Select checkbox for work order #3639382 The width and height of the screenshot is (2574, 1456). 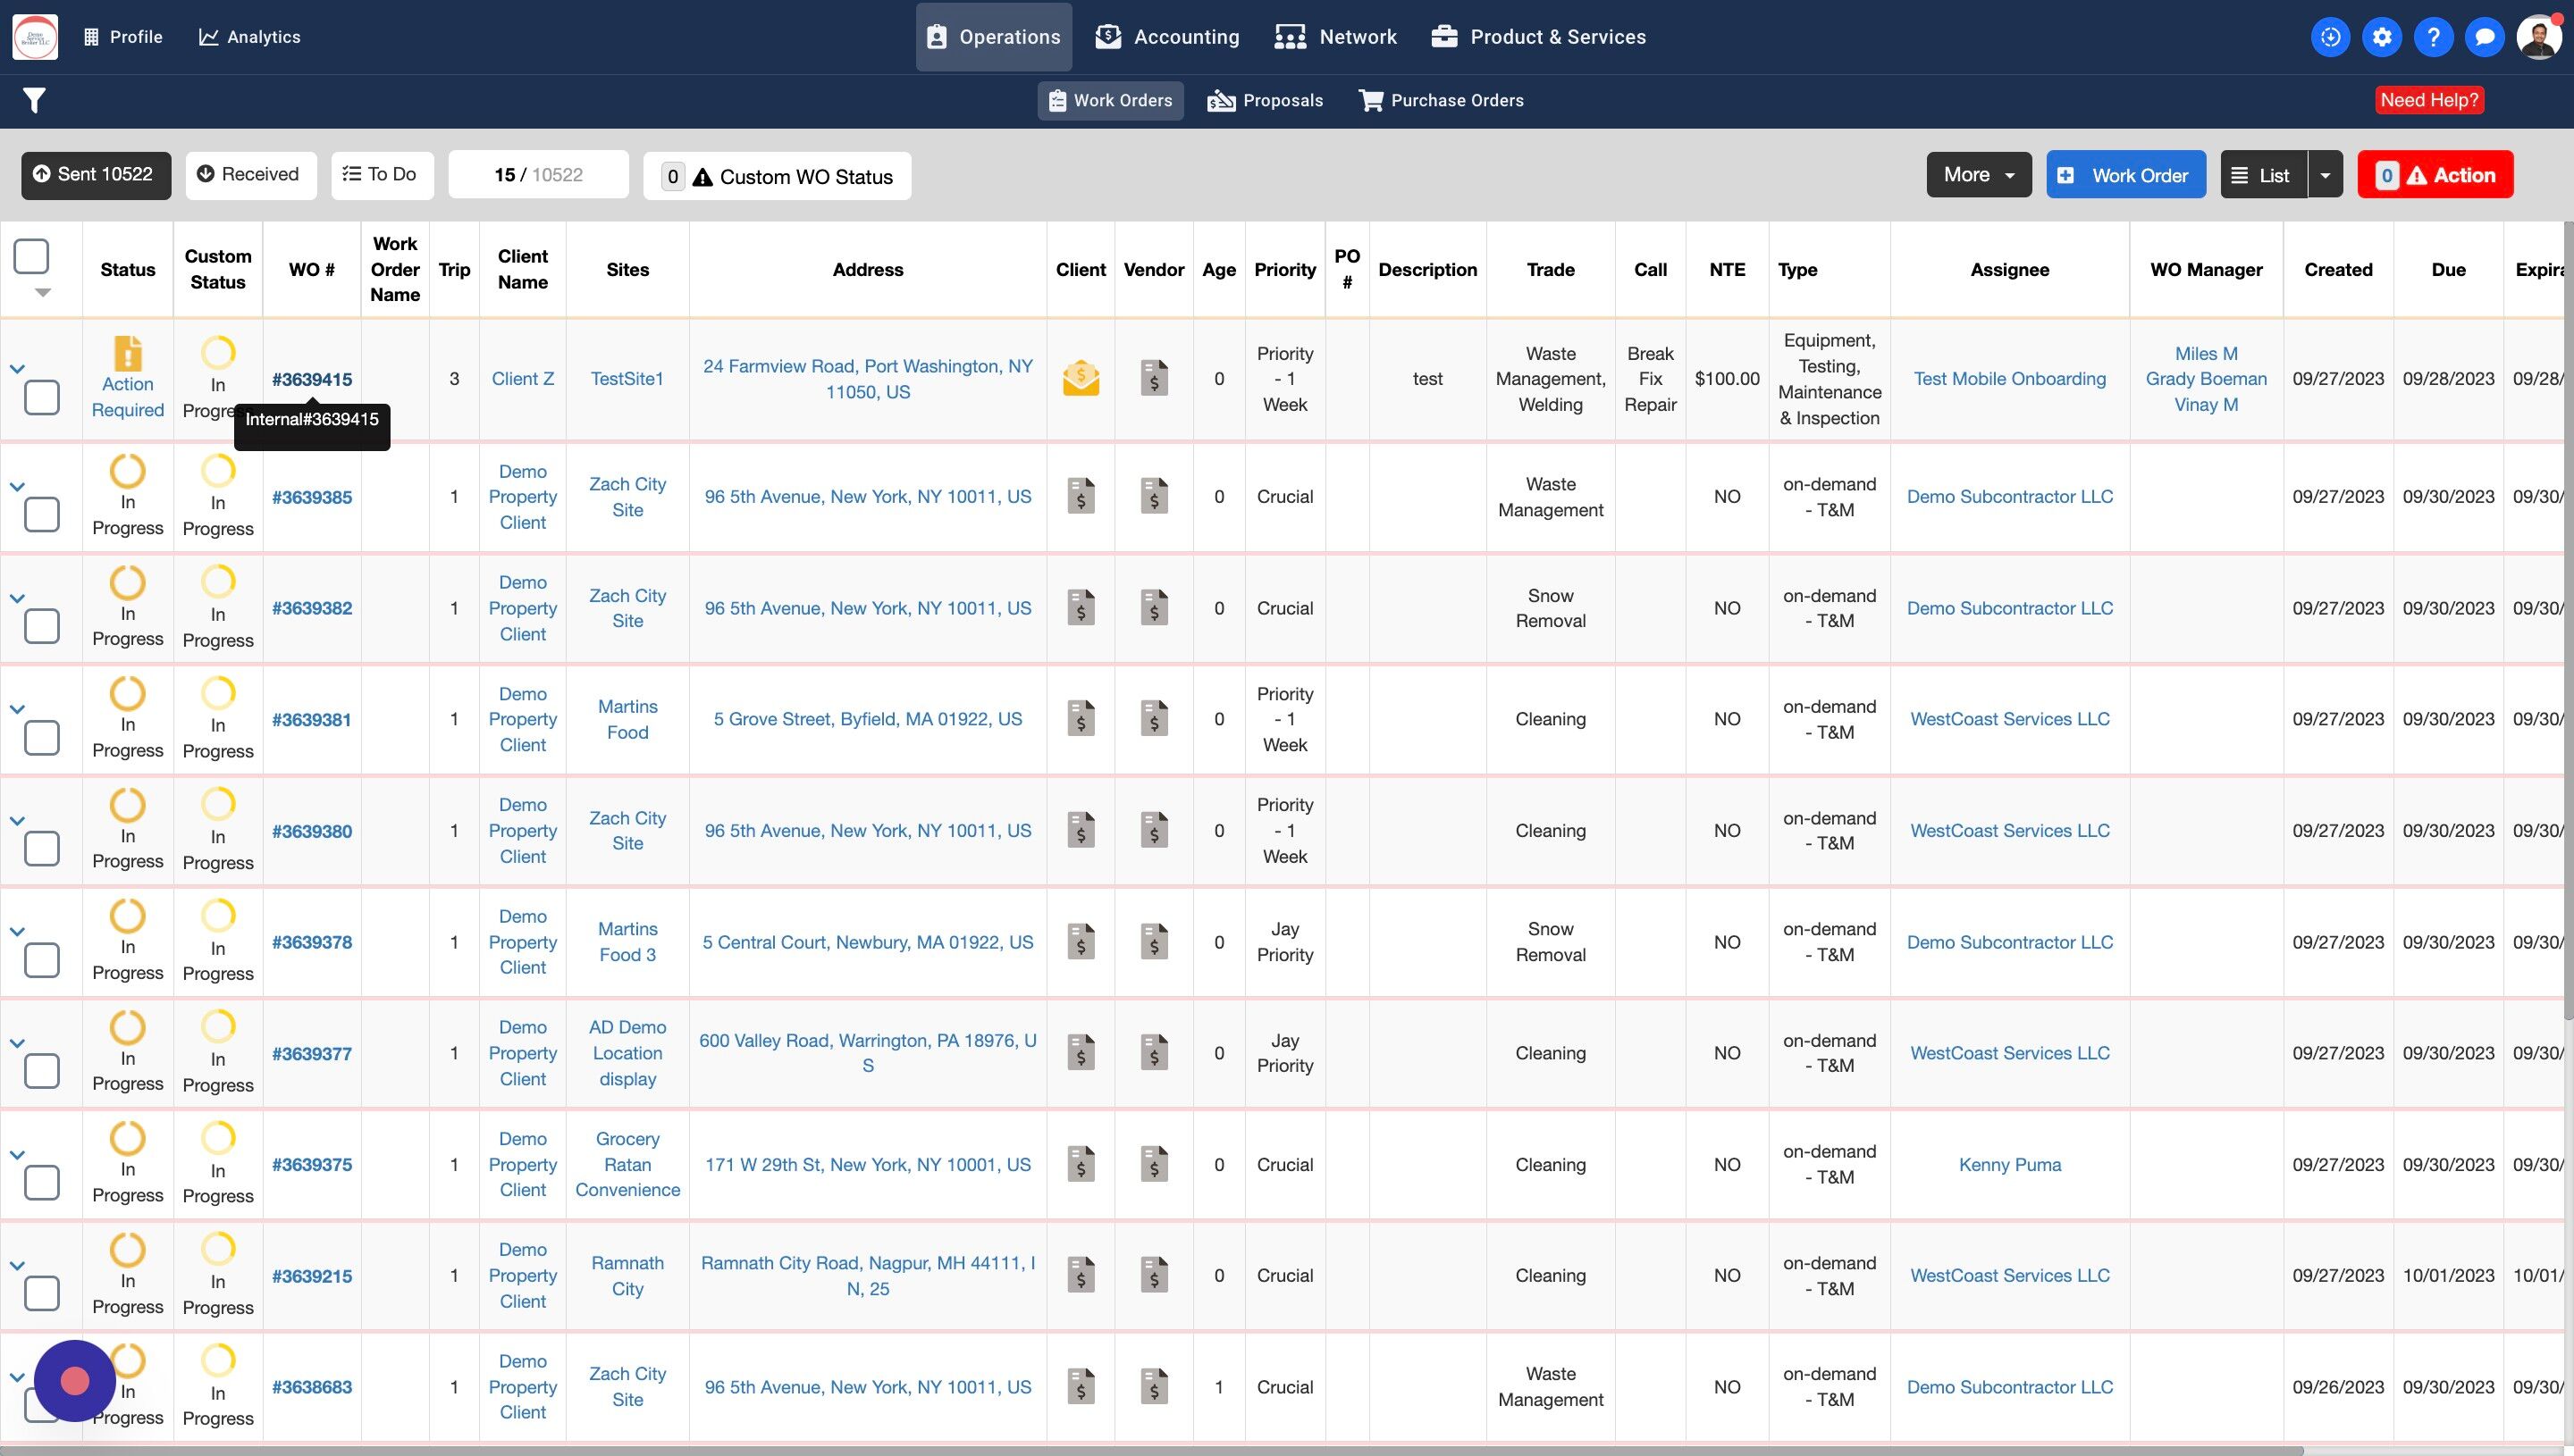point(42,626)
